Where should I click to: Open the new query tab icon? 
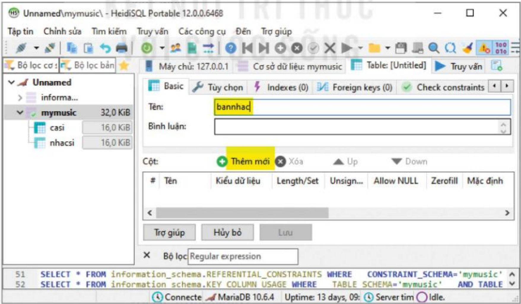tap(497, 66)
